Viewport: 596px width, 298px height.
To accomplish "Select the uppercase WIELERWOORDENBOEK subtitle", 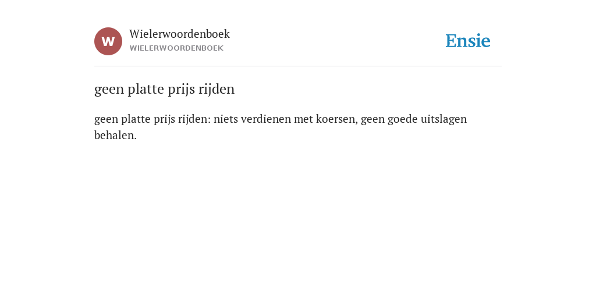I will 176,48.
